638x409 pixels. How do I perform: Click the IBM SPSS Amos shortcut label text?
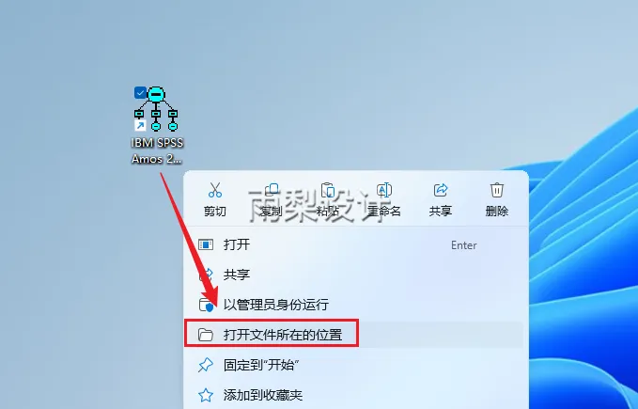[x=157, y=150]
